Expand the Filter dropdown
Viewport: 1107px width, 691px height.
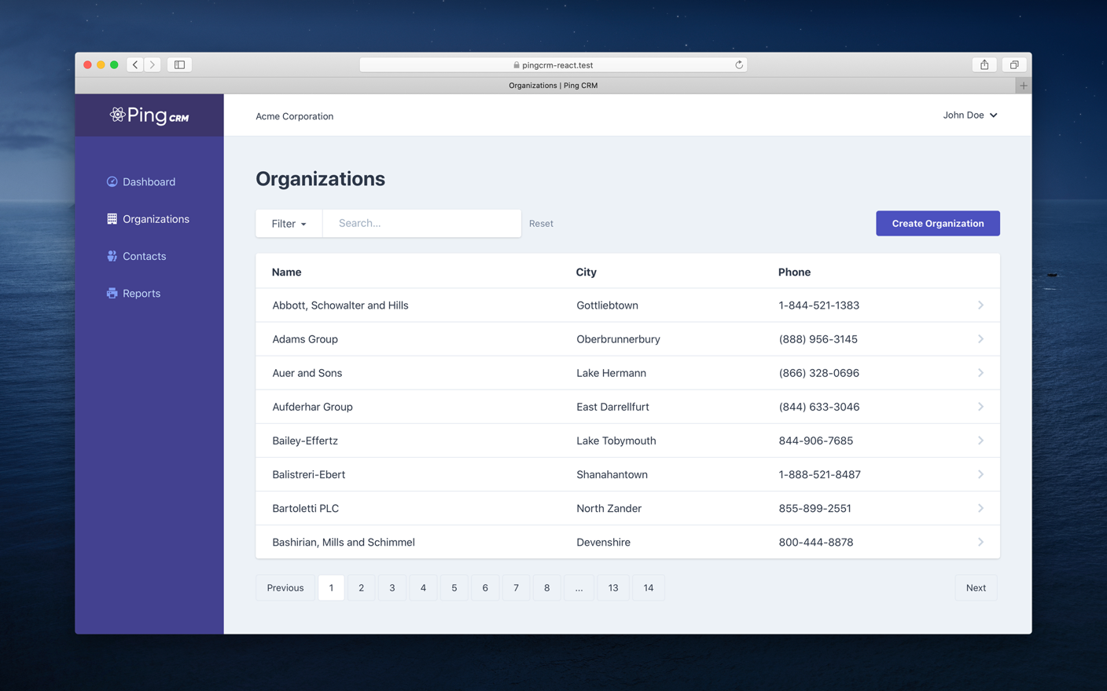pos(289,224)
